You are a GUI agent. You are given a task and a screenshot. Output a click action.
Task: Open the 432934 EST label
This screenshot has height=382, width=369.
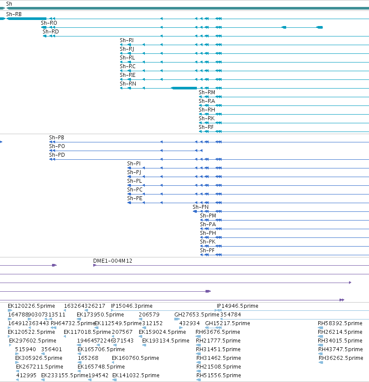(x=189, y=323)
